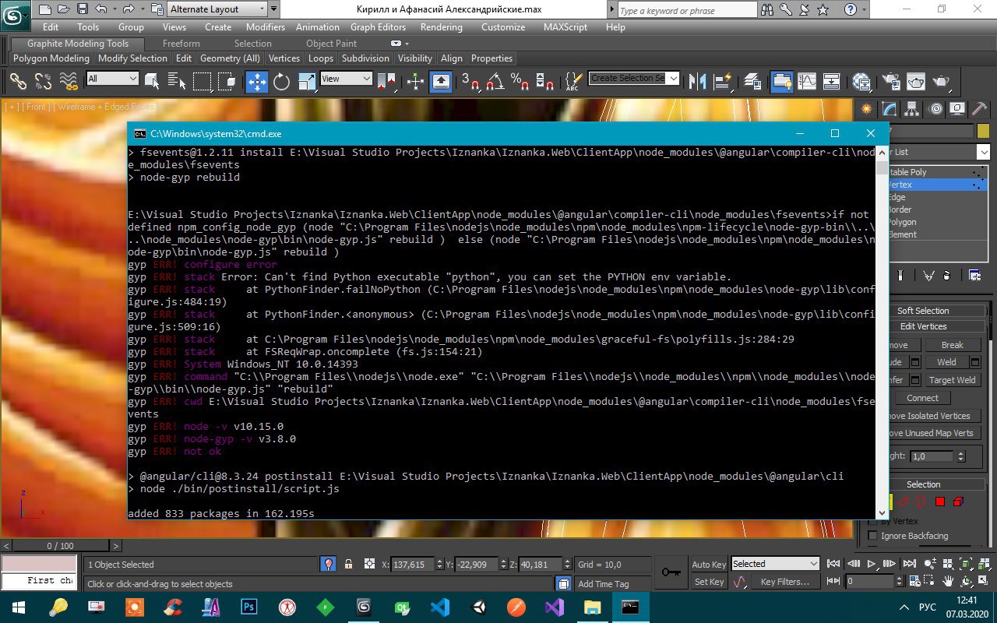Screen dimensions: 997x623
Task: Open the Layer Manager icon
Action: [752, 81]
